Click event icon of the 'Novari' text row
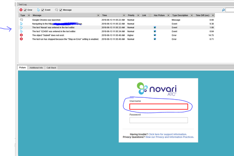 pos(21,27)
